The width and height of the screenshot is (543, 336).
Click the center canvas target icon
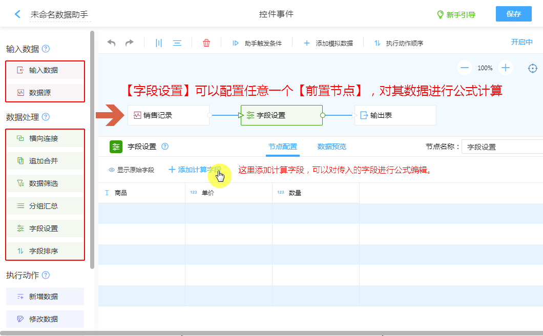tap(533, 68)
